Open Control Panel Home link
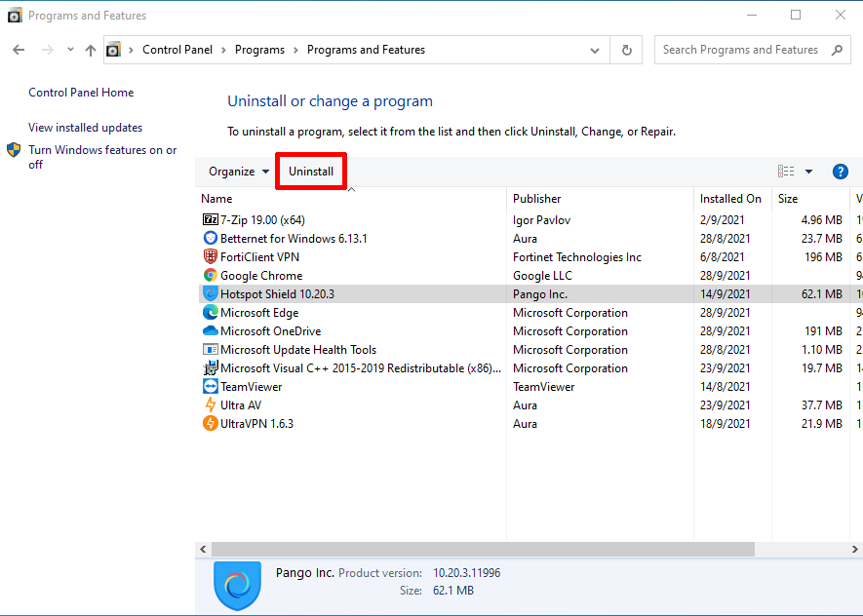Screen dimensions: 863x616 (81, 93)
